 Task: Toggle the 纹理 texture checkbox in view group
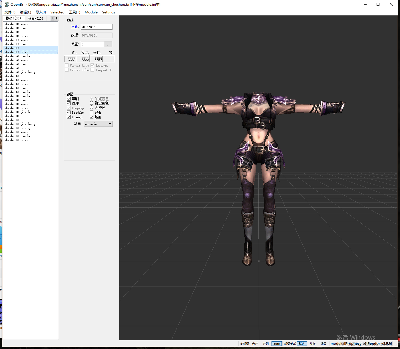pyautogui.click(x=69, y=103)
